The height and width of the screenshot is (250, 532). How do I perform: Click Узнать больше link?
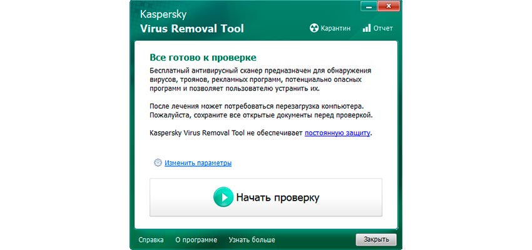252,240
